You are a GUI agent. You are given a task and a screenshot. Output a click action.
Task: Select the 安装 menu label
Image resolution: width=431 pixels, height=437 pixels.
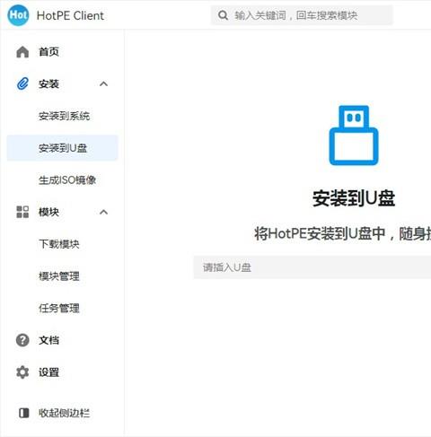click(48, 83)
